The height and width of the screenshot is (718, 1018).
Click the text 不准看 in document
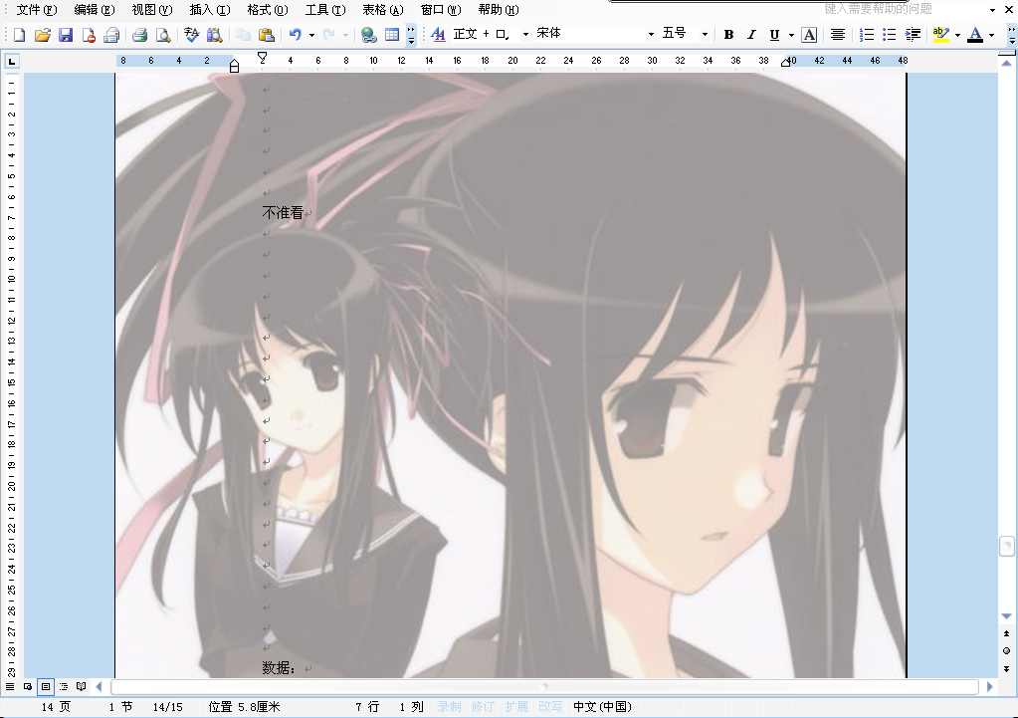pos(283,212)
